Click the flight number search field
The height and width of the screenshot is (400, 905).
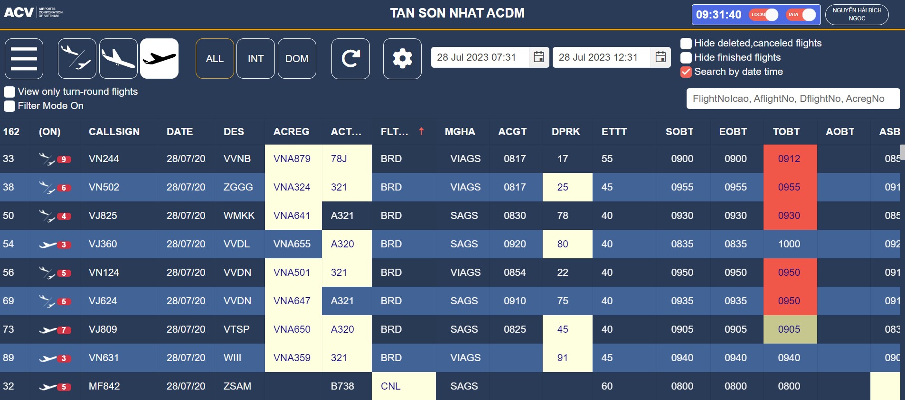(792, 99)
